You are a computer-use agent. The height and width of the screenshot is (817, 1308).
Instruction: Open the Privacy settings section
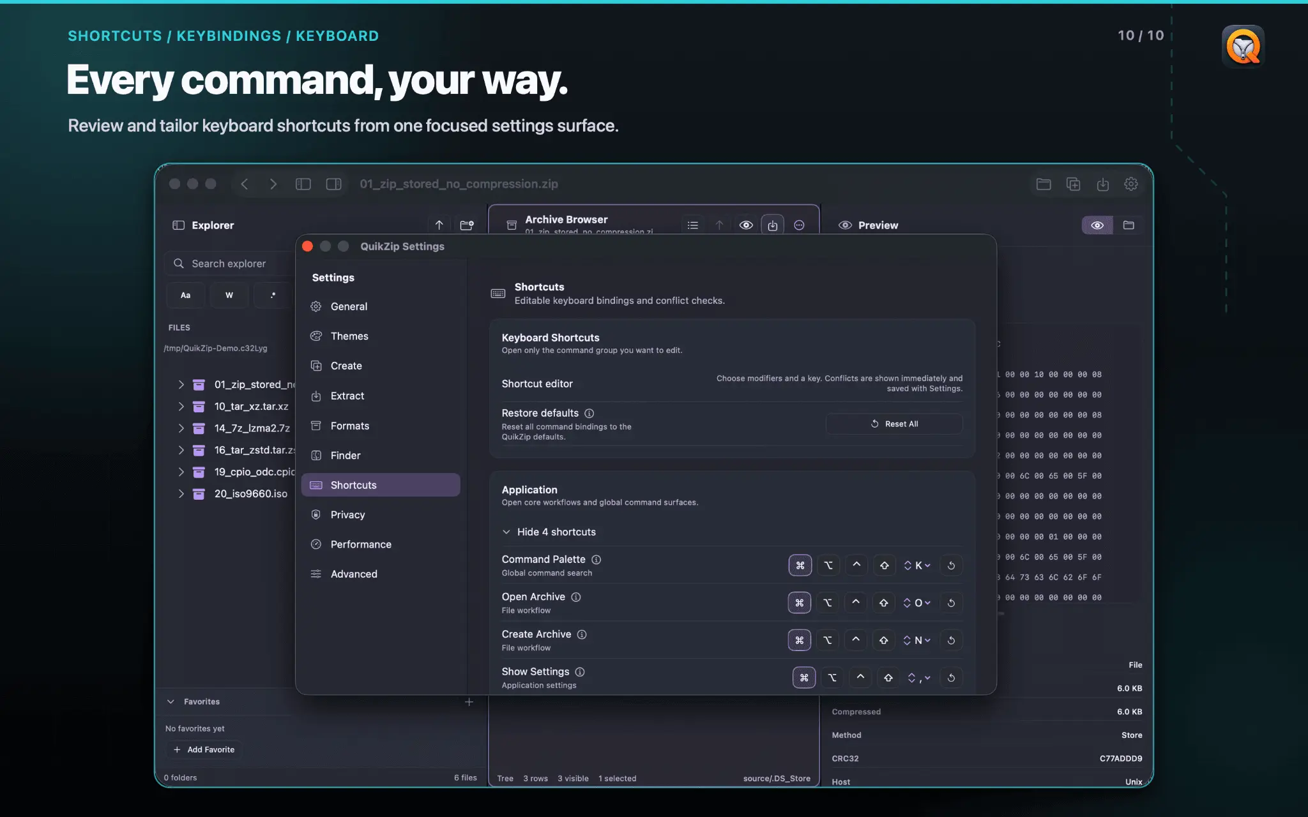tap(381, 514)
